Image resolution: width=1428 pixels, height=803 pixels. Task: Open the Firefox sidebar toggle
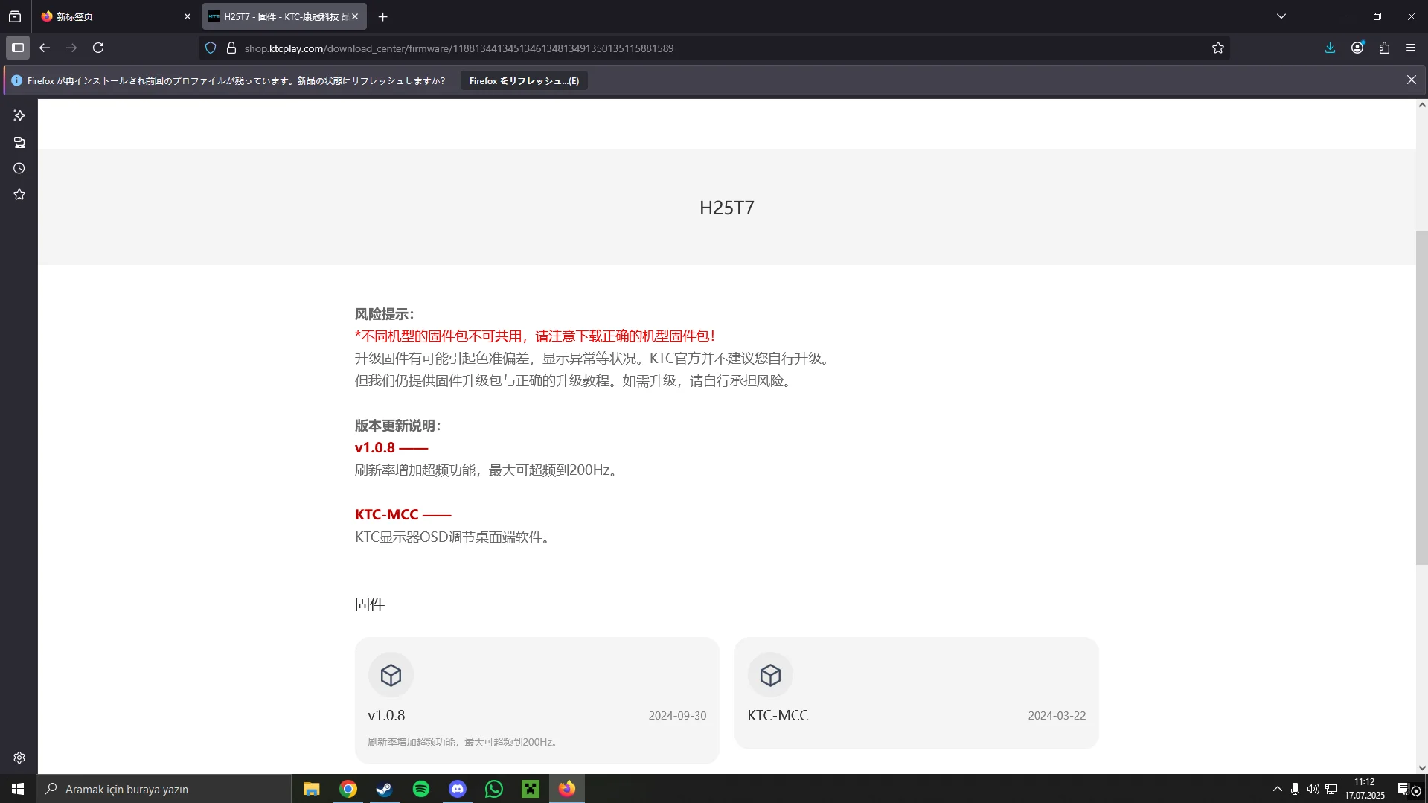(18, 48)
